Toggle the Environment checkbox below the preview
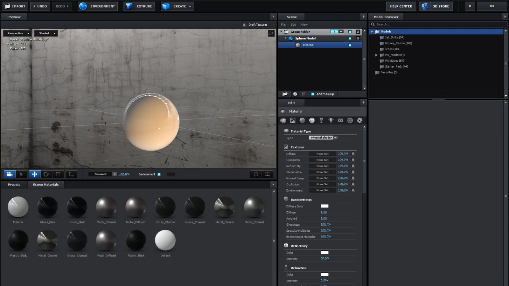 [159, 174]
